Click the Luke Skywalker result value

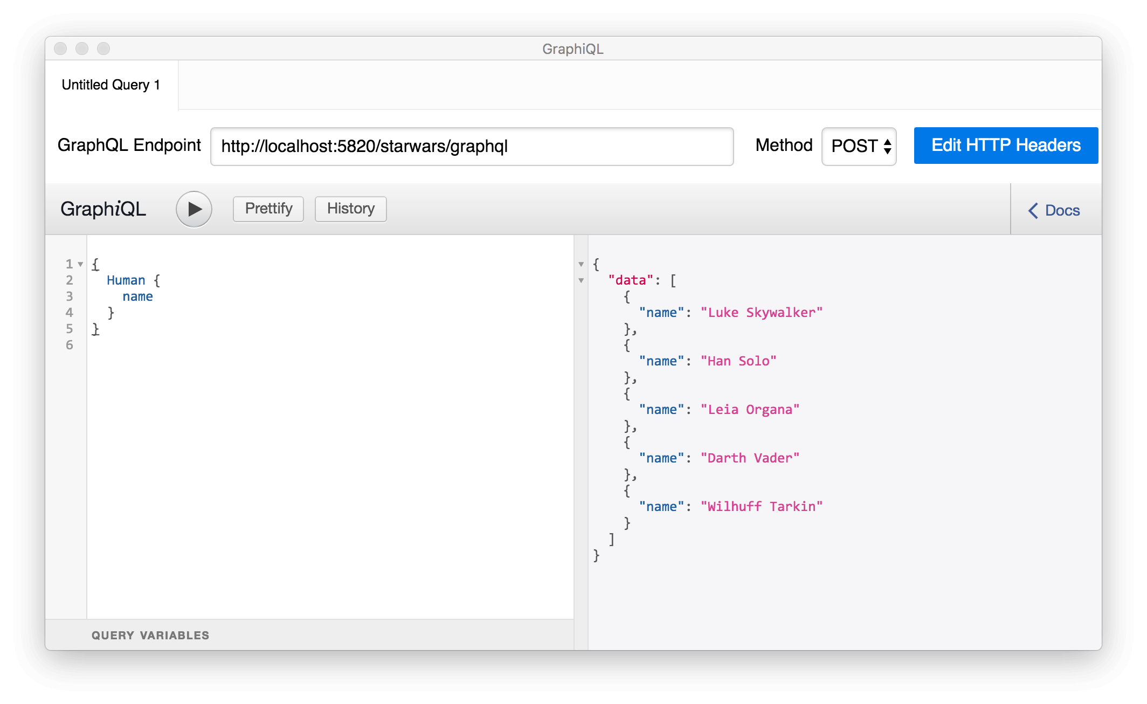(762, 312)
